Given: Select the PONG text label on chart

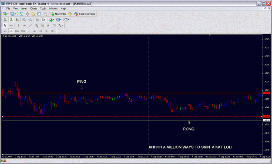Looking at the screenshot, I should [188, 129].
